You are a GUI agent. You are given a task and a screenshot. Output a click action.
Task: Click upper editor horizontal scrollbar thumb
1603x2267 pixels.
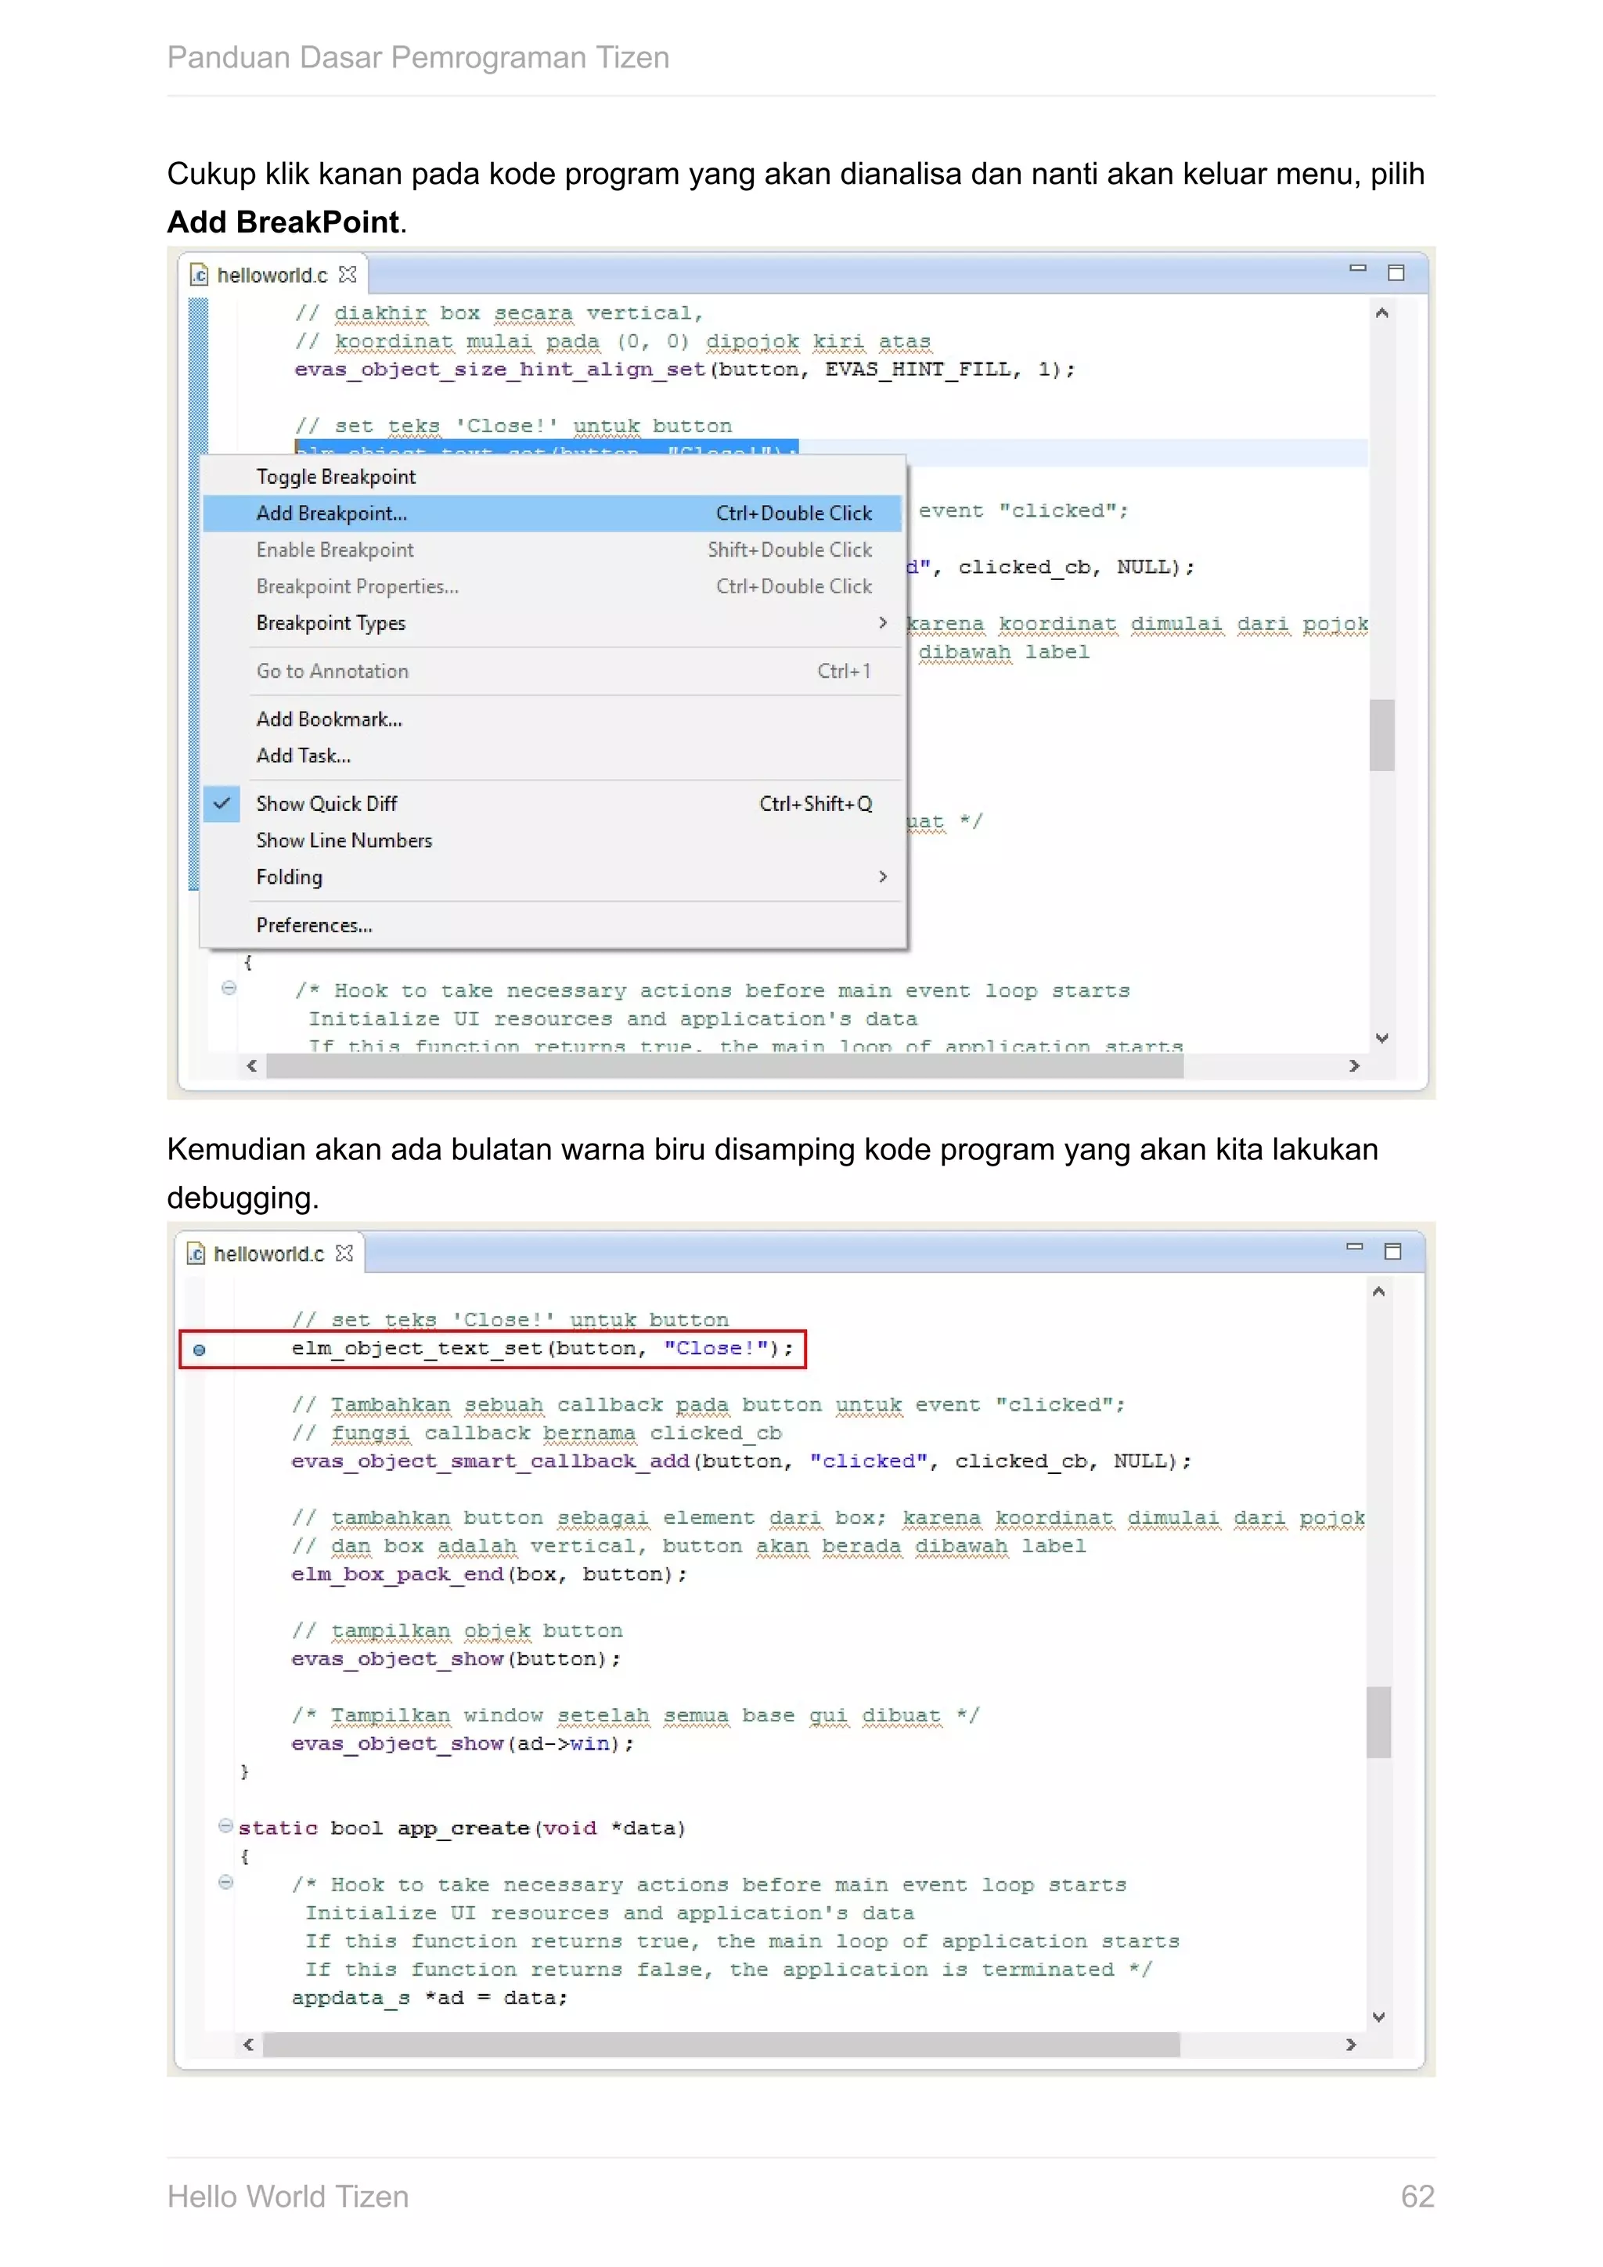point(725,1066)
